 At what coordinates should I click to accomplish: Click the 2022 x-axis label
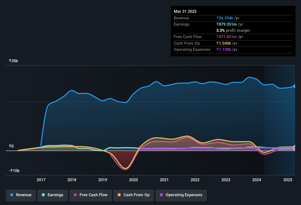195,180
